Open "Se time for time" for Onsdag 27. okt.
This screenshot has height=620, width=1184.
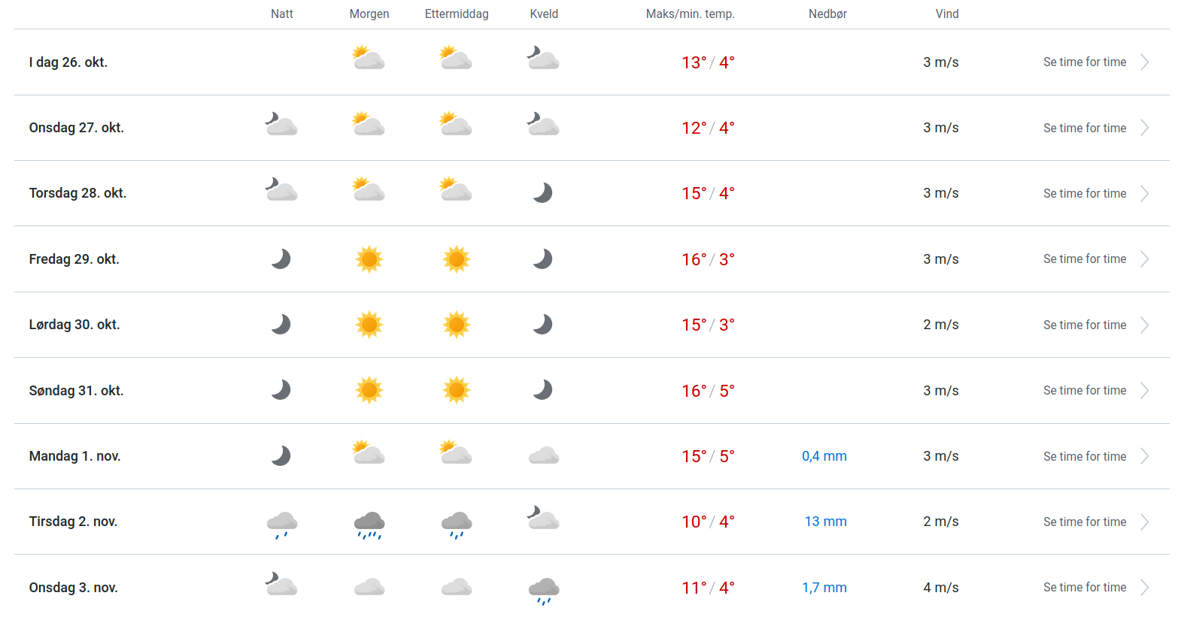pyautogui.click(x=1084, y=128)
